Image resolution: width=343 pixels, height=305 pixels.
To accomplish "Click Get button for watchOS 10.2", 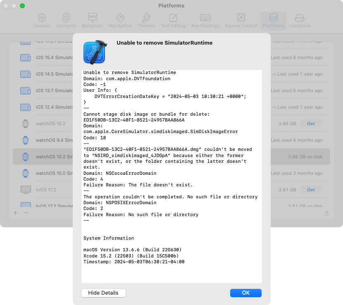I will 311,124.
